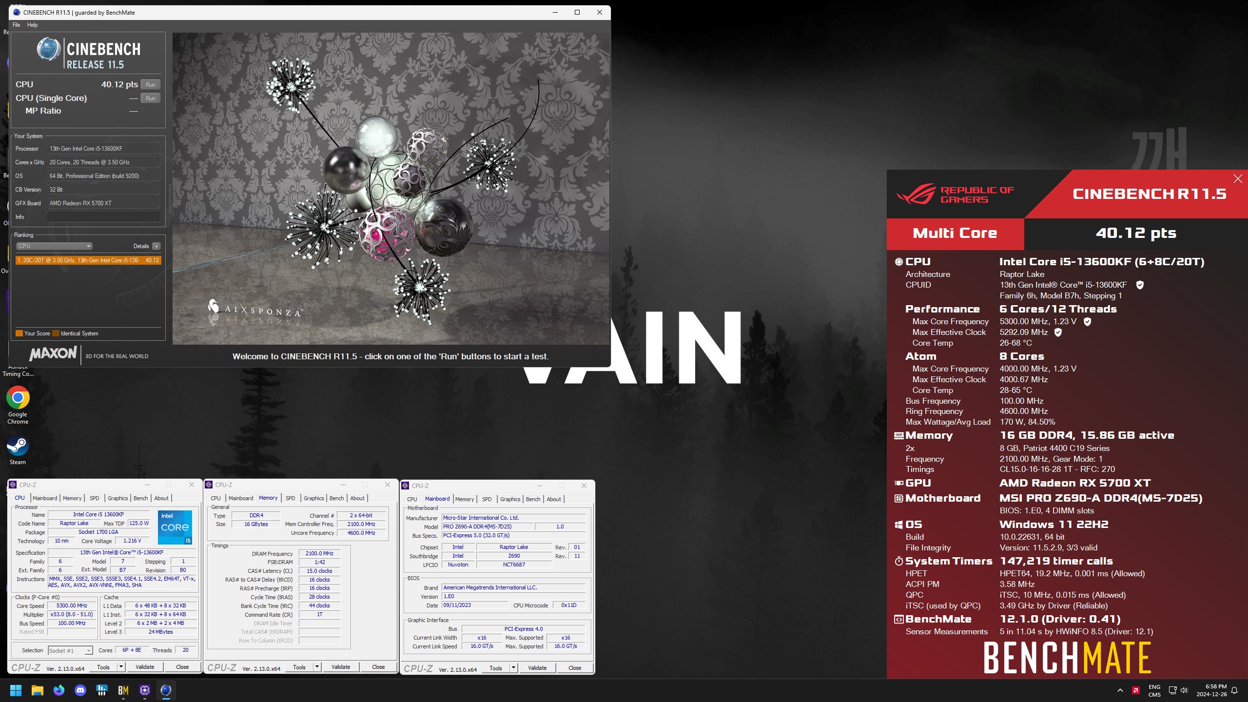Open SPD tab in CPU-Z CPU window
This screenshot has width=1248, height=702.
tap(95, 498)
